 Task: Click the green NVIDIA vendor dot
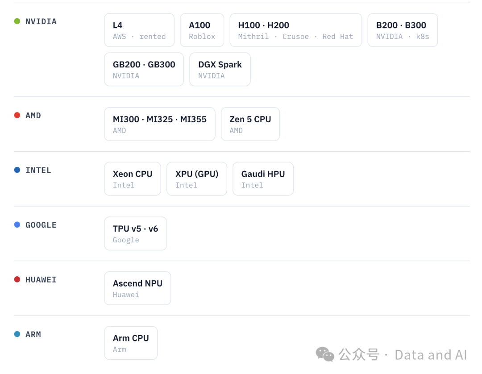(x=17, y=21)
